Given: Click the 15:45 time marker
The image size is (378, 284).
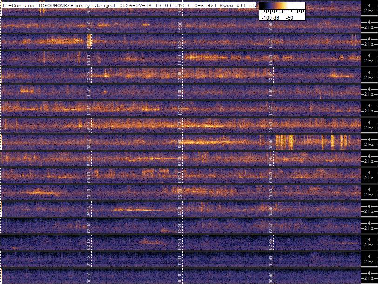Looking at the screenshot, I should [x=271, y=27].
